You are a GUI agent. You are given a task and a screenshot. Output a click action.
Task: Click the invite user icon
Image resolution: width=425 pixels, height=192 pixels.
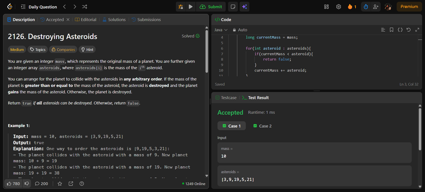tap(376, 7)
